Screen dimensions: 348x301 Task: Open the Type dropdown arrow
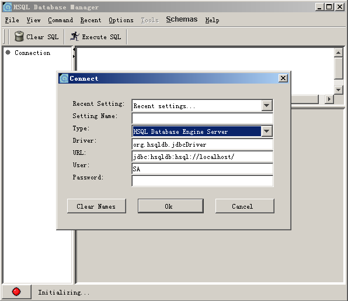[x=267, y=132]
